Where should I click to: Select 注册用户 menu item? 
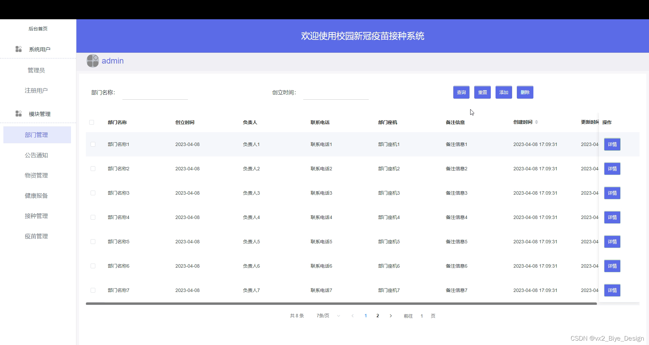click(x=36, y=91)
